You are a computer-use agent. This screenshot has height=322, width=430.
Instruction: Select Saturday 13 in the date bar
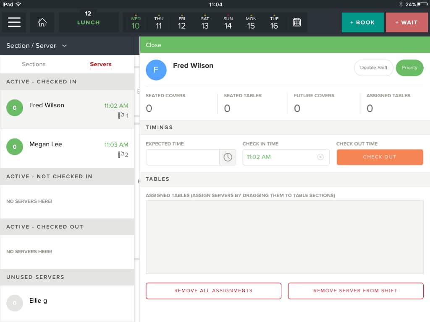pyautogui.click(x=205, y=23)
